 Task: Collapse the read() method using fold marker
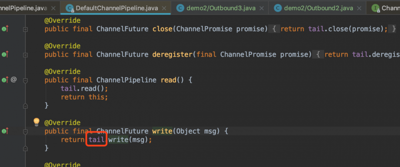(26, 80)
